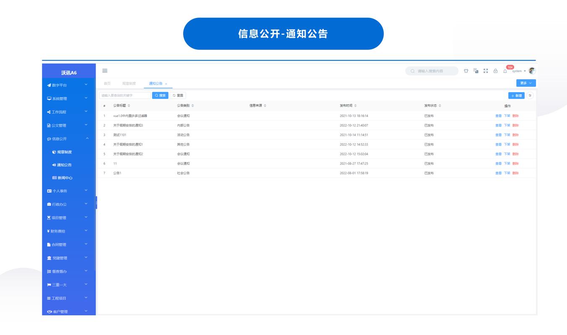Expand 合同管理 sidebar menu
The width and height of the screenshot is (567, 335).
pos(69,245)
